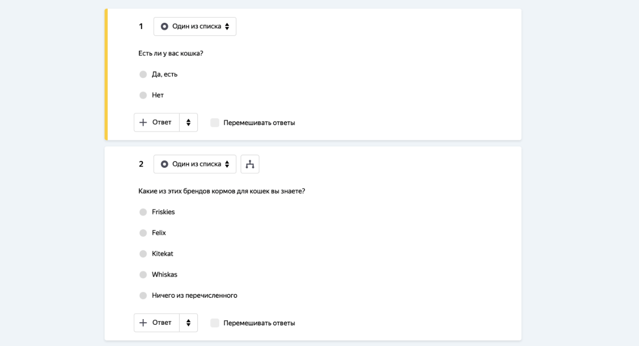Open question 2 type dropdown 'Один из списка'

(195, 164)
